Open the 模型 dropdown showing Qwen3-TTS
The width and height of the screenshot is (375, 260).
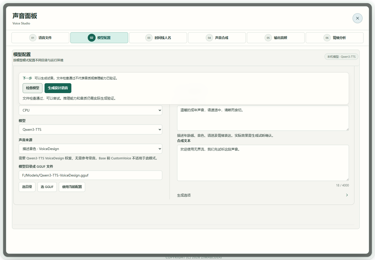90,129
